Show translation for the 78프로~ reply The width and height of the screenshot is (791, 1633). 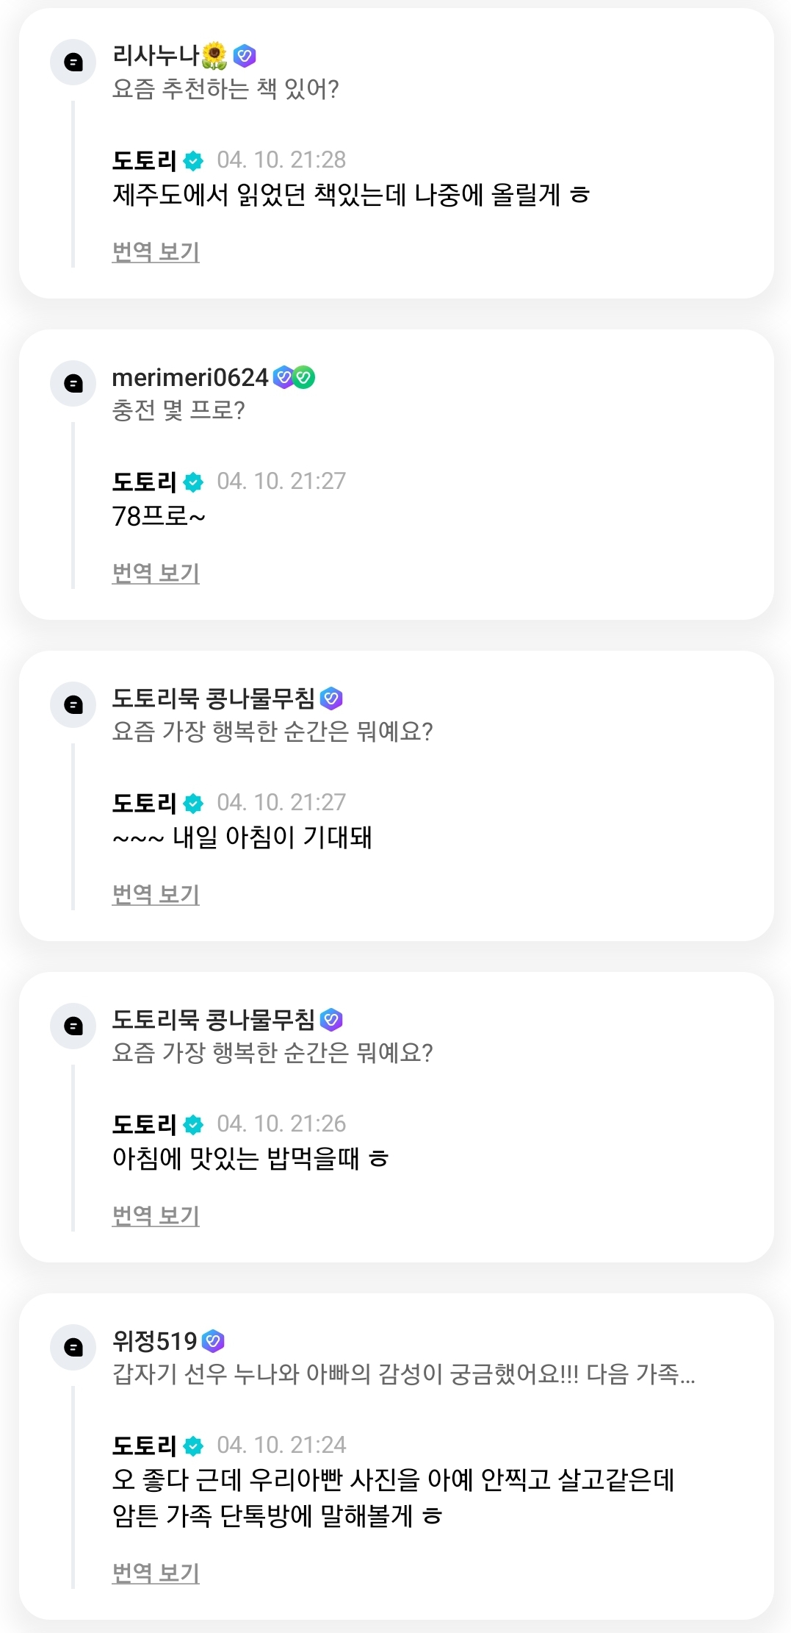(x=156, y=573)
